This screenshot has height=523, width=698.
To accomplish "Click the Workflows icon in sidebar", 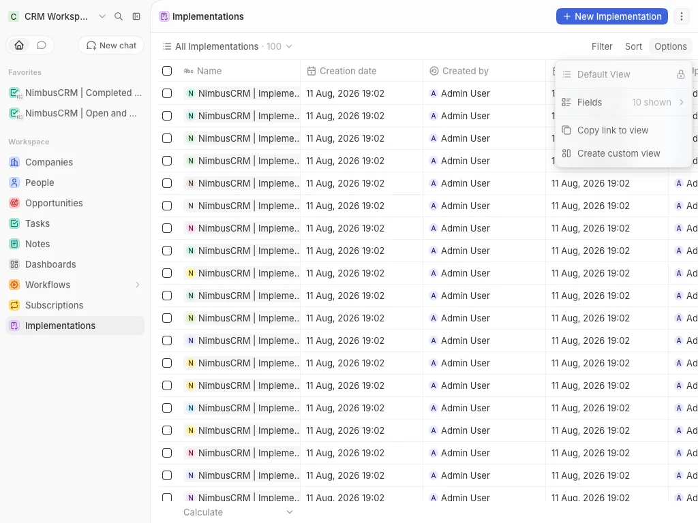I will click(x=14, y=285).
